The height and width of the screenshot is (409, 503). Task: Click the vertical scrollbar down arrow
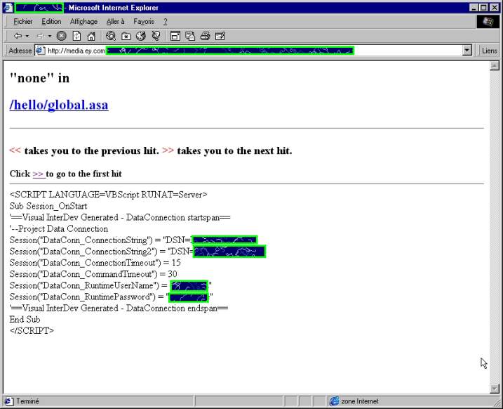click(495, 389)
